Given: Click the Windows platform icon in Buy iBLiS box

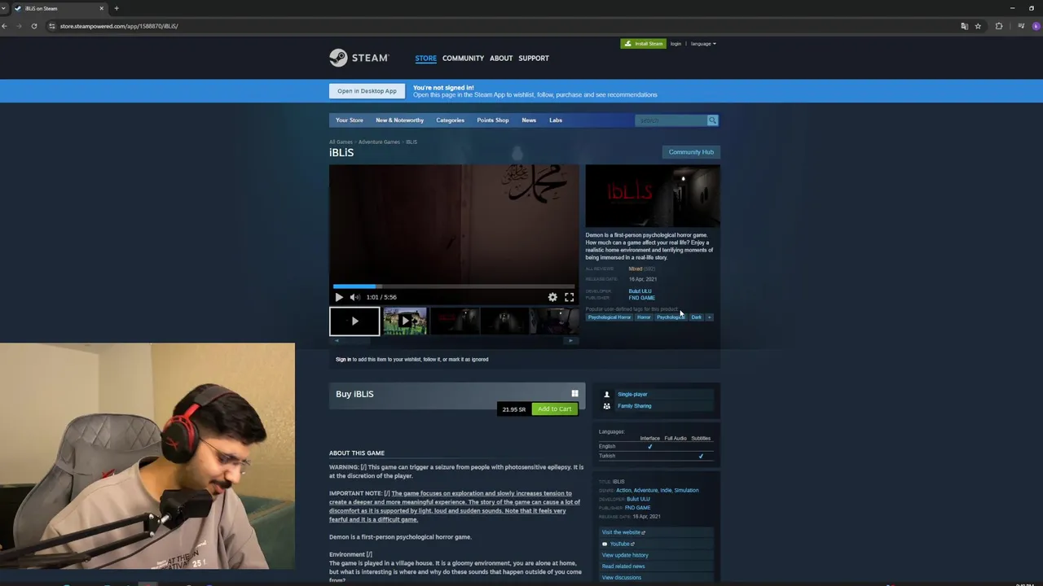Looking at the screenshot, I should click(574, 394).
